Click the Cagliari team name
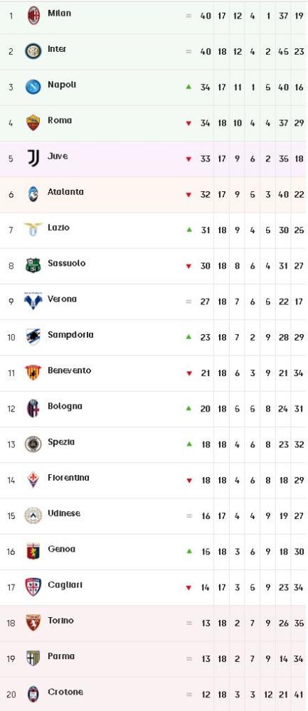This screenshot has height=711, width=308. [65, 585]
